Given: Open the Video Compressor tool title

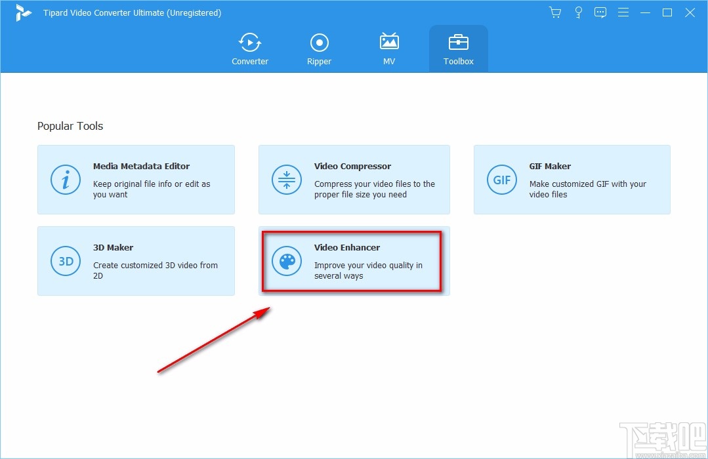Looking at the screenshot, I should [352, 166].
